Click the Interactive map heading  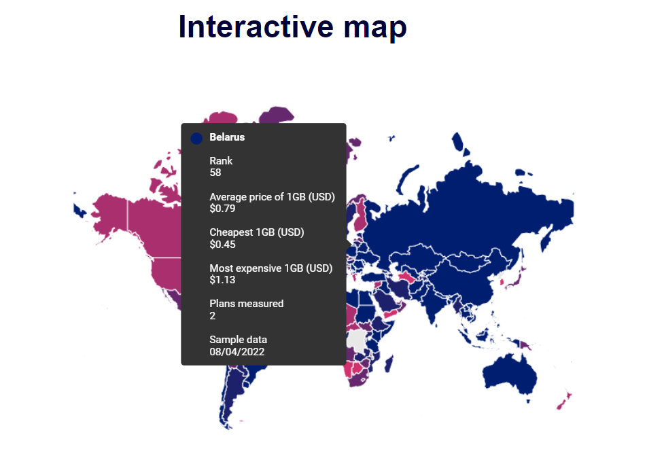pos(292,26)
